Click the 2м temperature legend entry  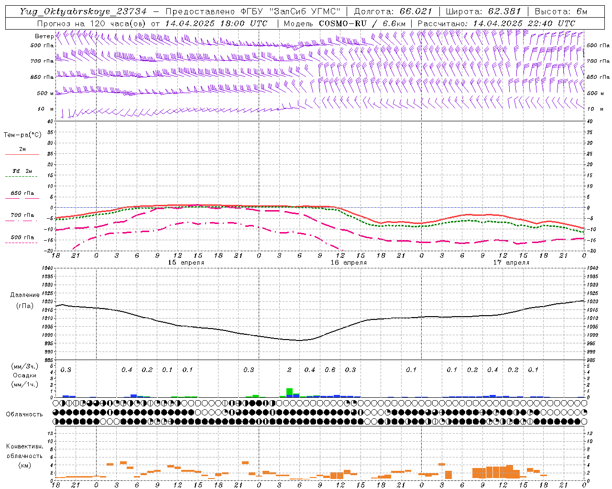22,149
